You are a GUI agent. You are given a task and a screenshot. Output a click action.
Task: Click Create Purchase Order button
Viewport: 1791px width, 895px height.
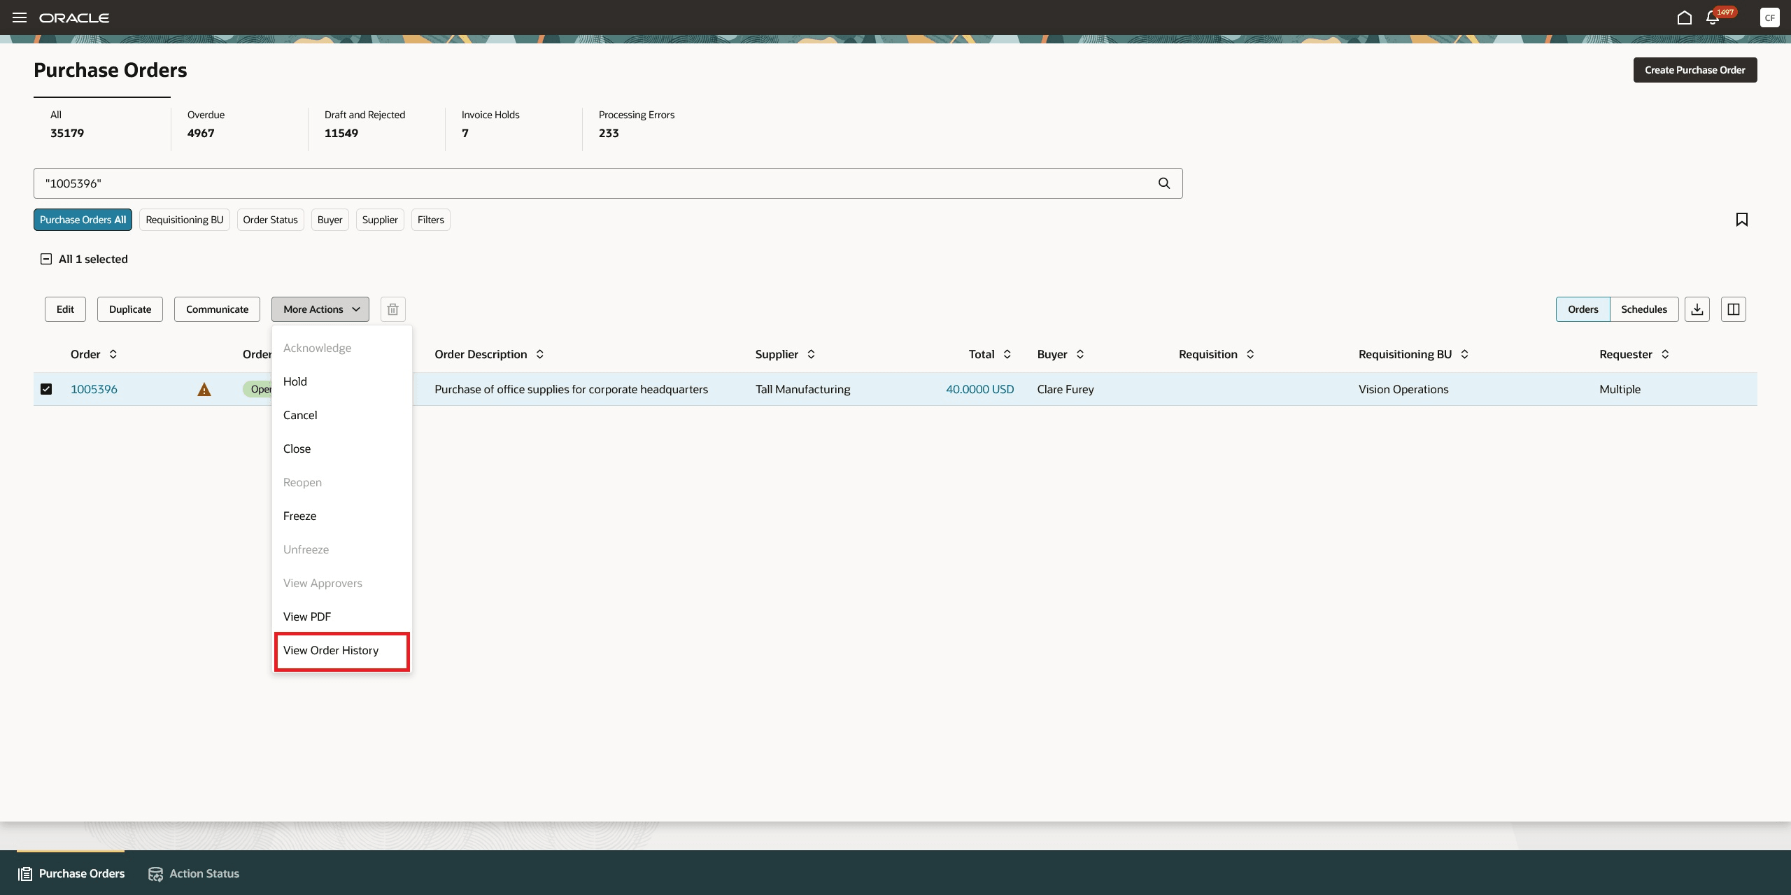(1694, 70)
